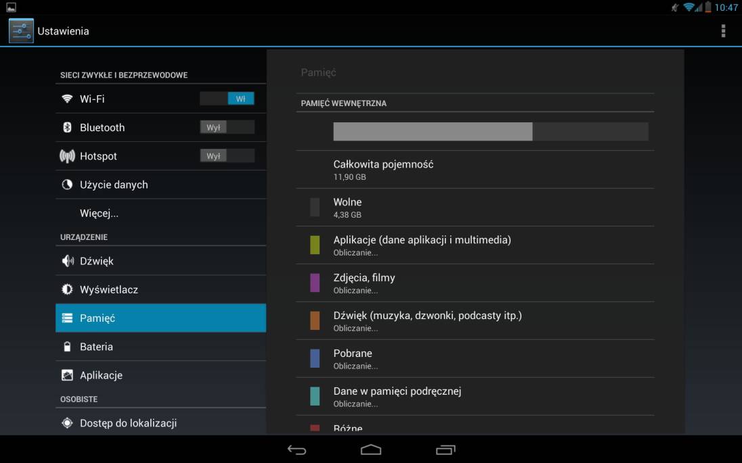742x463 pixels.
Task: Tap the Pamięć panel title
Action: coord(318,73)
